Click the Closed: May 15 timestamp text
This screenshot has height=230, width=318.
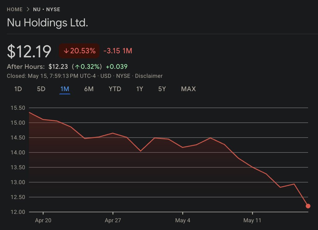click(51, 76)
